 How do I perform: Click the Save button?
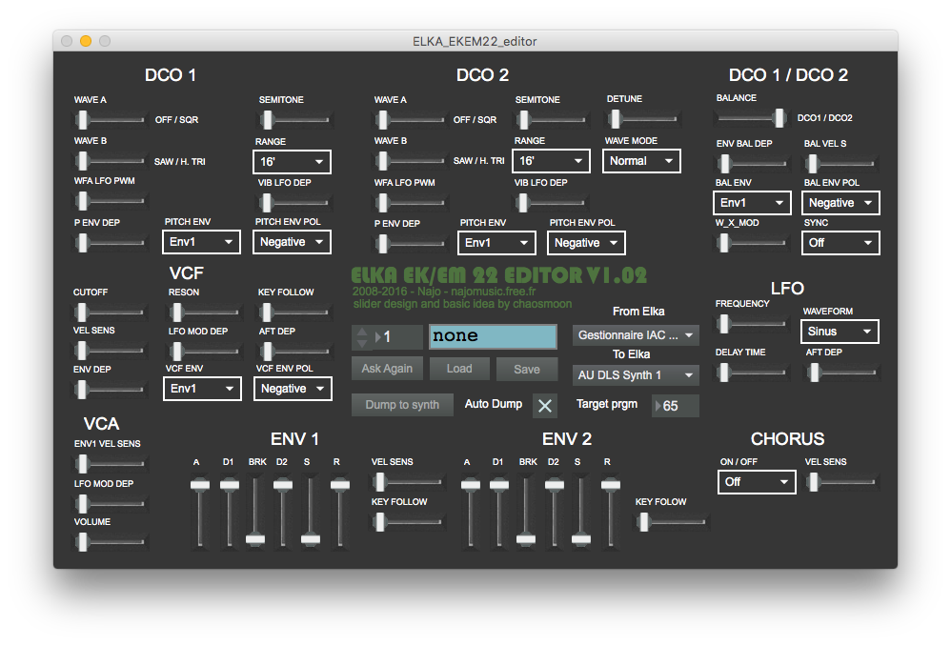point(526,369)
